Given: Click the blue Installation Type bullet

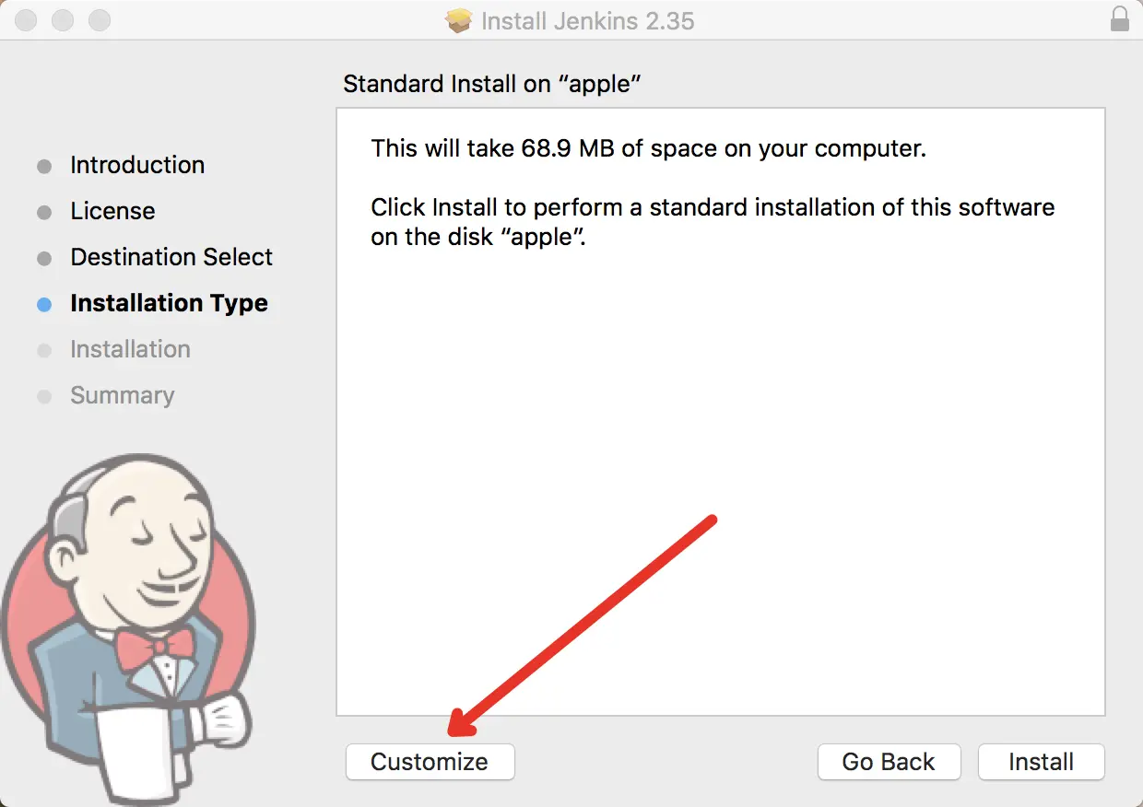Looking at the screenshot, I should (44, 304).
